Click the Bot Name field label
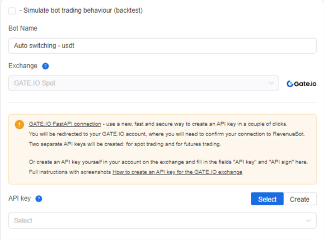The image size is (324, 240). click(23, 29)
